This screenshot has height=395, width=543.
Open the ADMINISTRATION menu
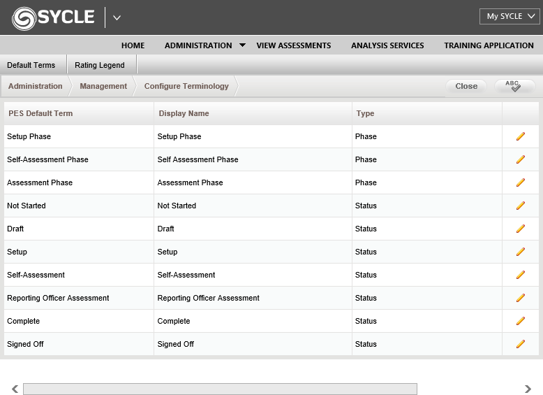[198, 45]
